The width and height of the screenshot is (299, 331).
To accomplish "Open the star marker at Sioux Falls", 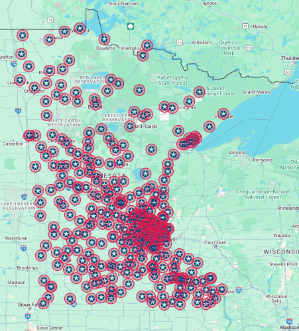I will pos(43,303).
